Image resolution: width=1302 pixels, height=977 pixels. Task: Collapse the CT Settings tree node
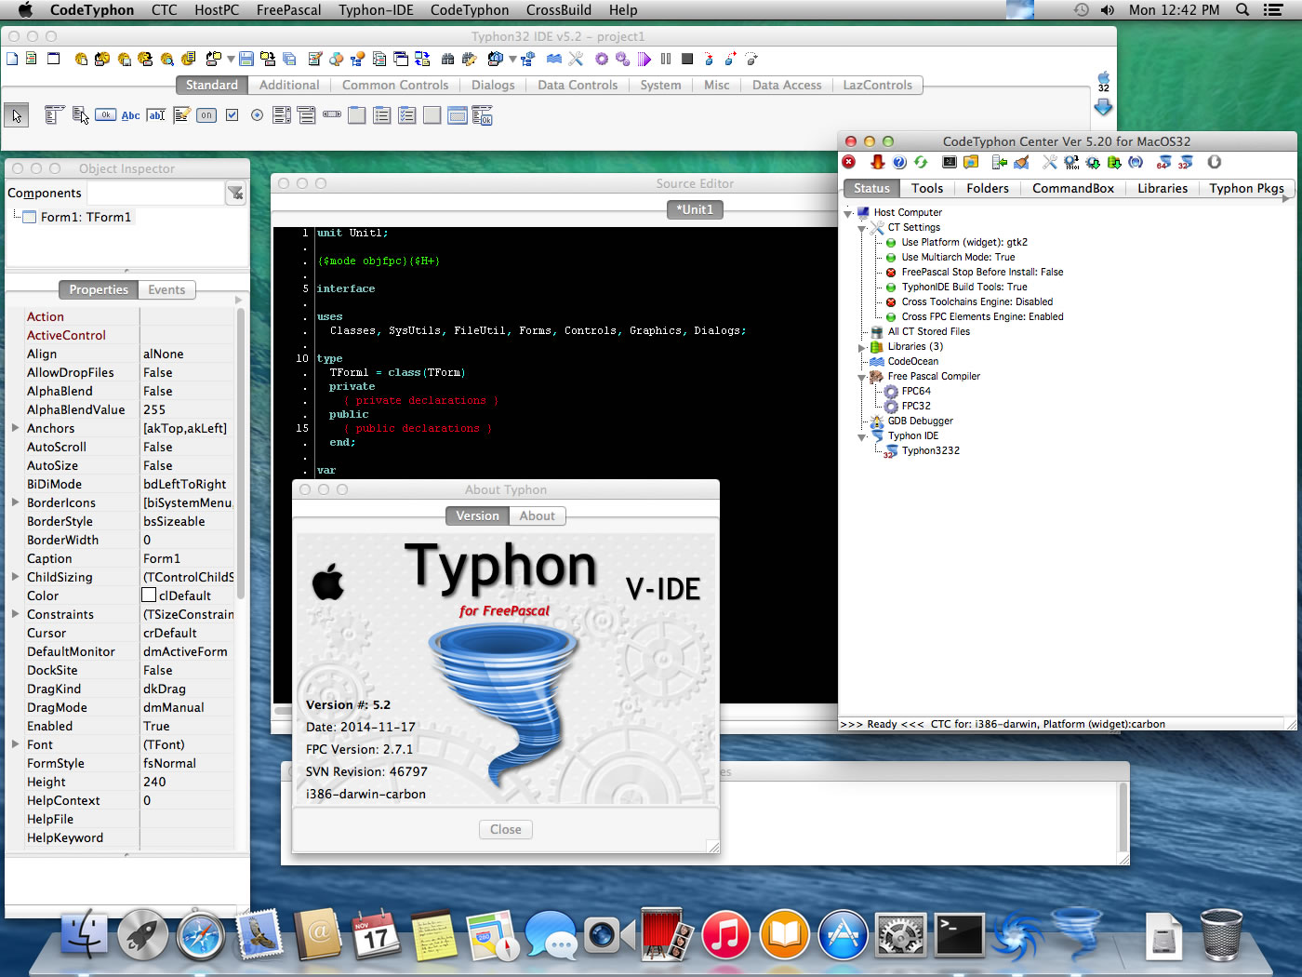pyautogui.click(x=862, y=228)
